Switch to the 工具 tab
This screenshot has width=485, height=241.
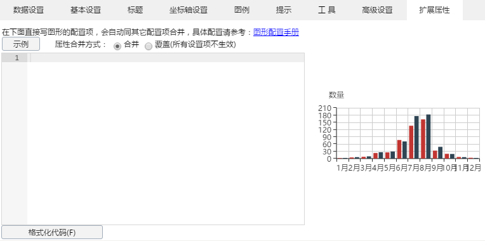tap(327, 10)
